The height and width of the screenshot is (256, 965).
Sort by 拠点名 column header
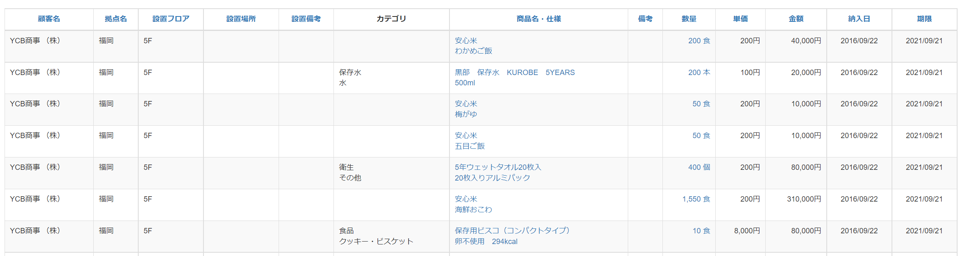116,19
